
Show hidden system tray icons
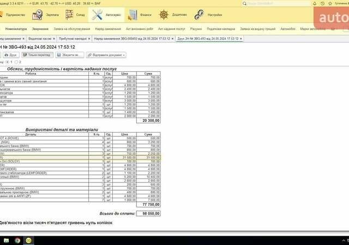point(343,240)
